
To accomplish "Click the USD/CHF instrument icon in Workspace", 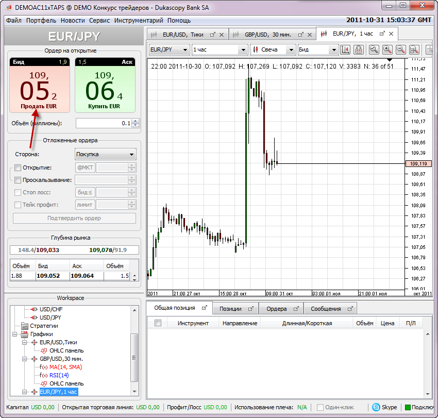I will pyautogui.click(x=34, y=309).
